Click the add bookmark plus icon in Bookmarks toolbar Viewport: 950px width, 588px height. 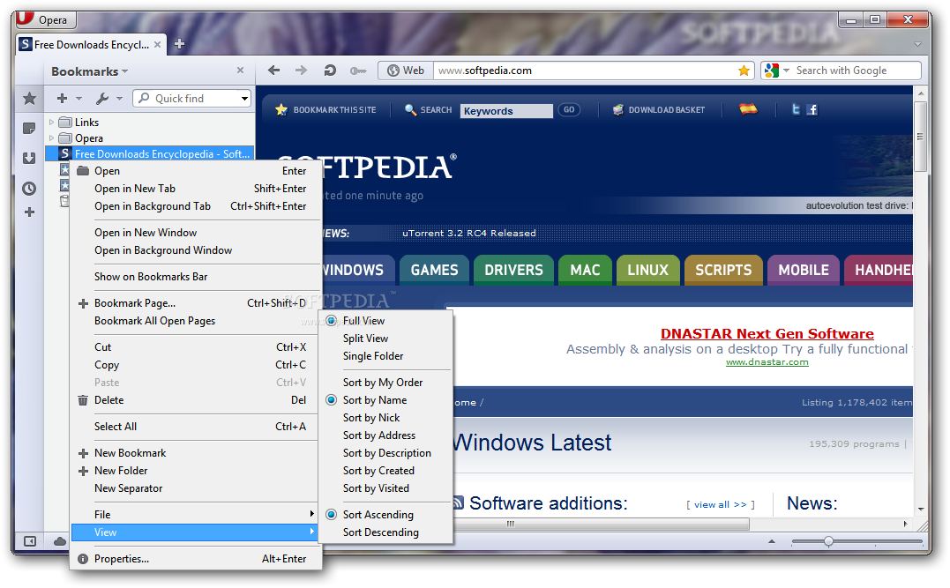[x=62, y=98]
